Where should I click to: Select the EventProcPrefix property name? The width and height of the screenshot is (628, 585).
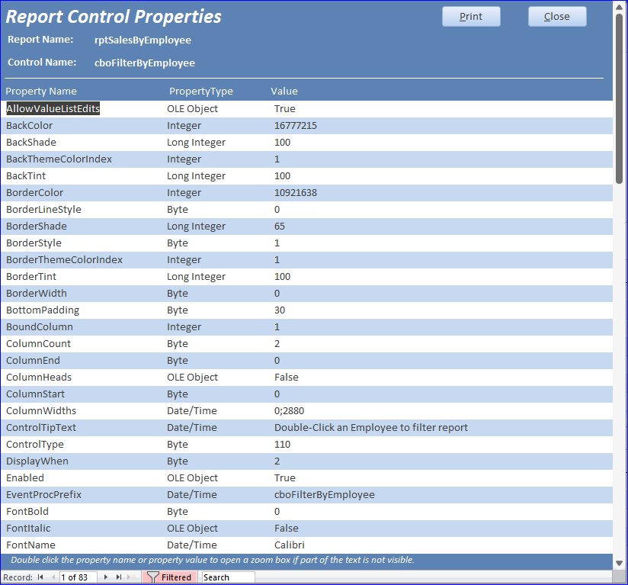coord(43,496)
